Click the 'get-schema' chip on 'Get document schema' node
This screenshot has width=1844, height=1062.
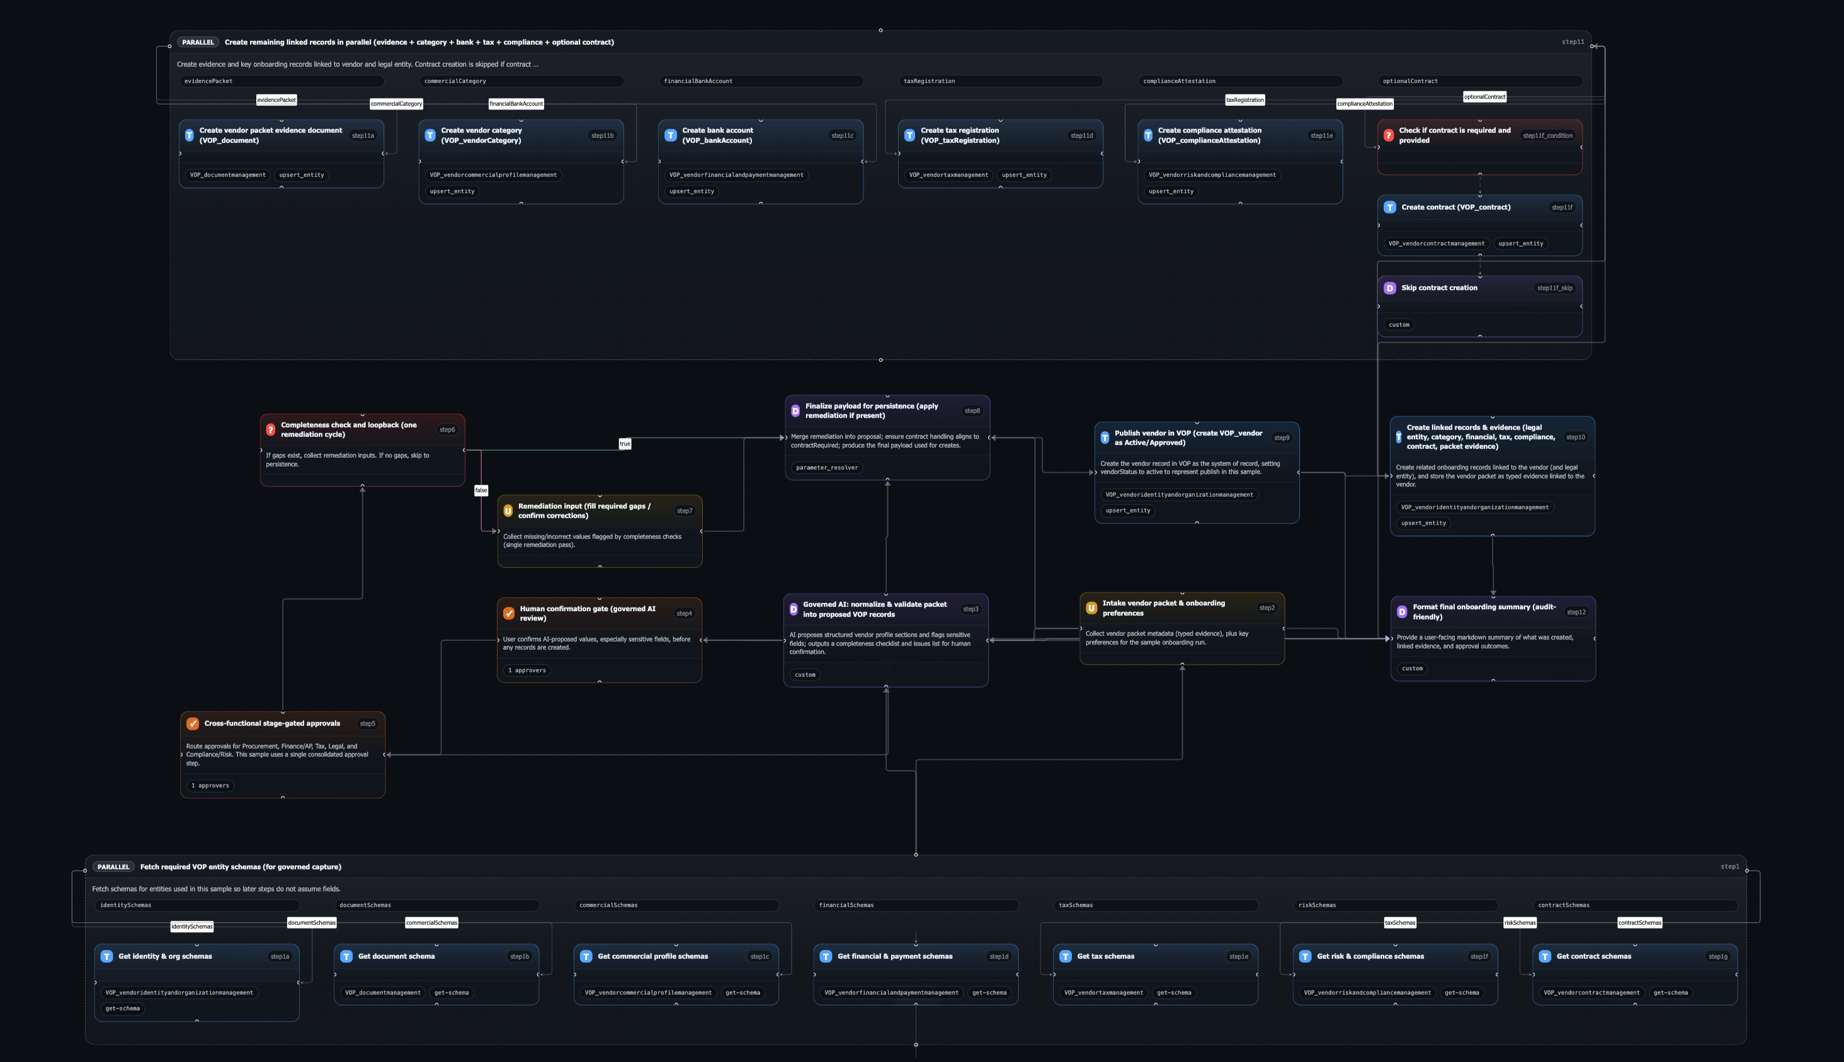point(452,993)
